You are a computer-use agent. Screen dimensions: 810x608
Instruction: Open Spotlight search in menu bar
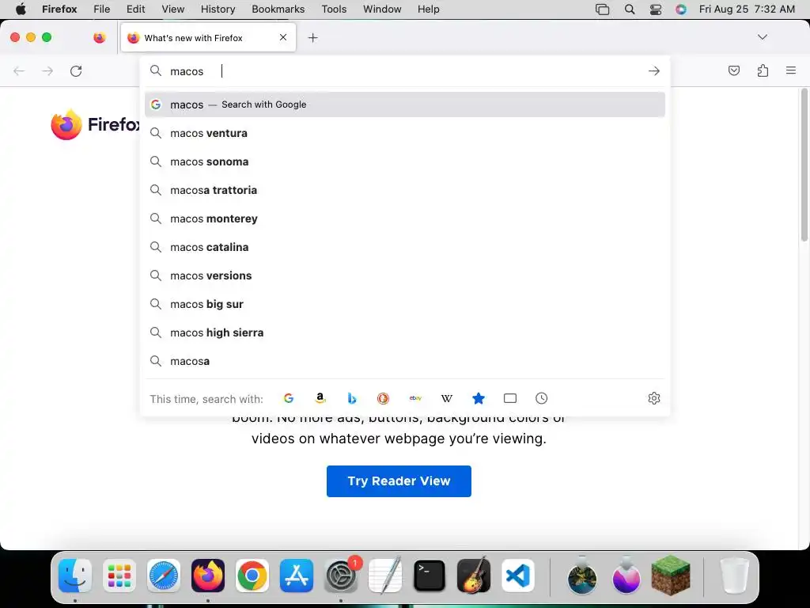[629, 9]
